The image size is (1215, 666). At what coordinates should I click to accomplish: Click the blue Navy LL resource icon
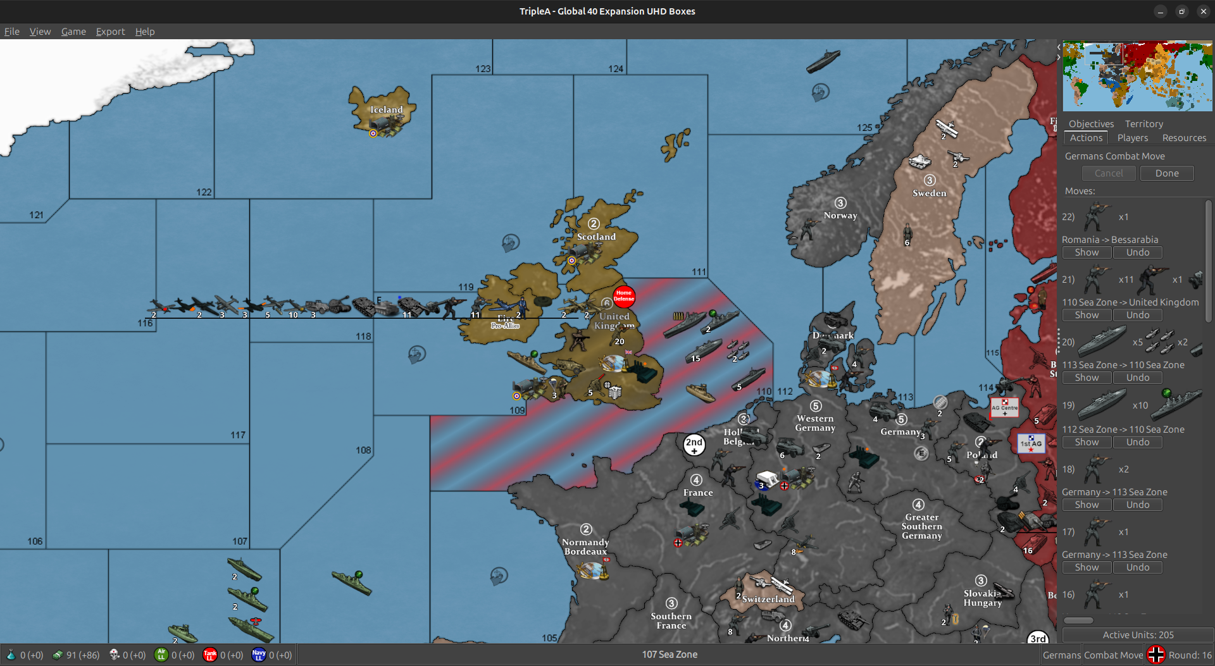click(x=259, y=655)
